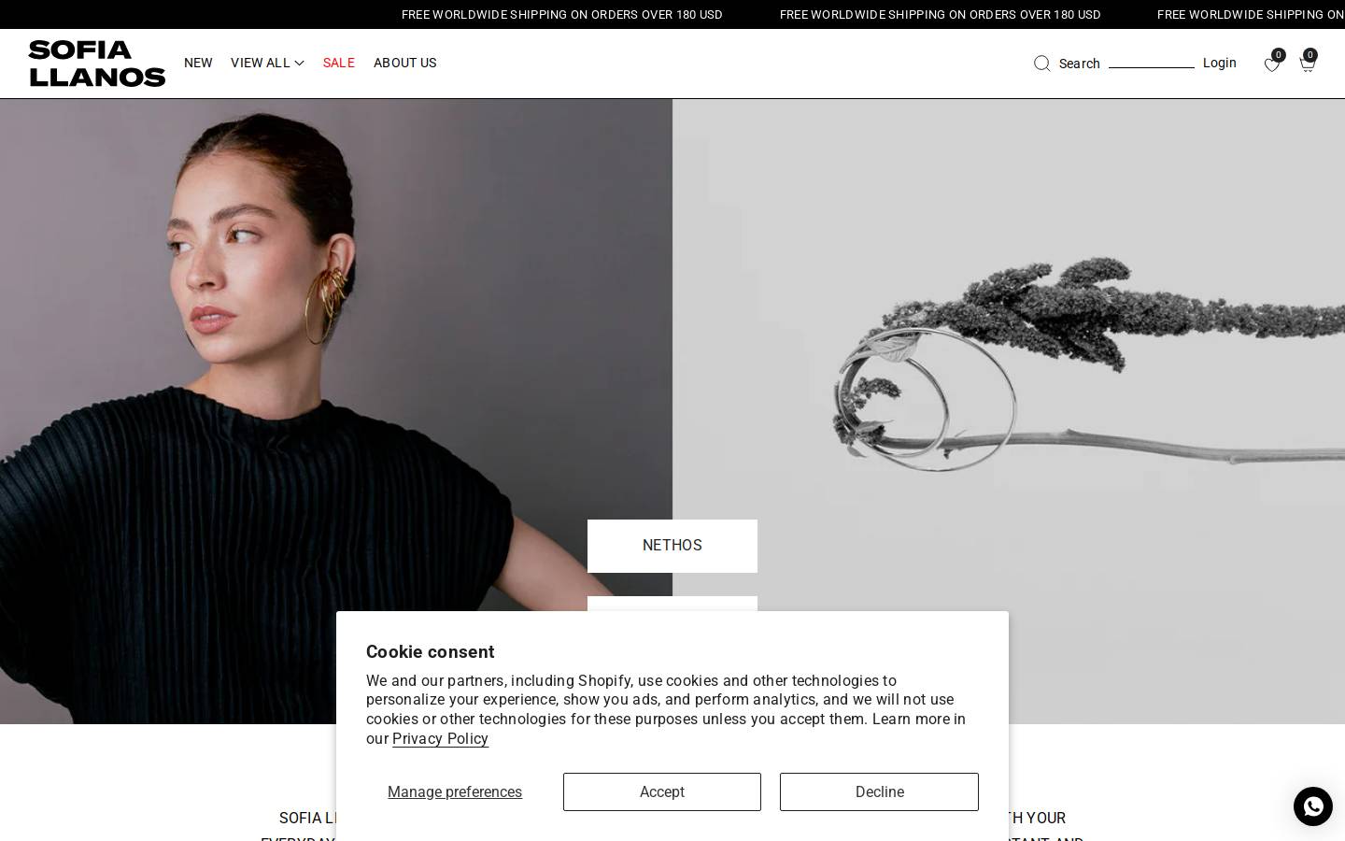Click the Login link
This screenshot has width=1345, height=841.
(x=1220, y=63)
